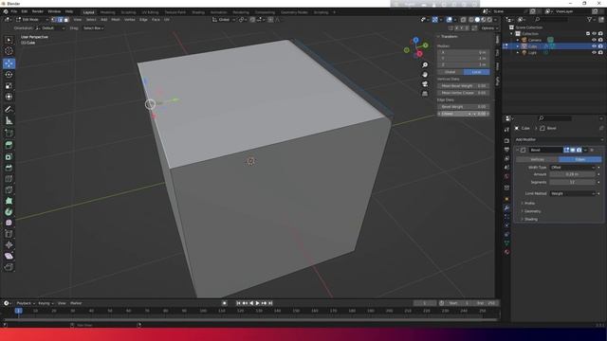This screenshot has height=341, width=607.
Task: Click the timeline play button
Action: coord(257,303)
